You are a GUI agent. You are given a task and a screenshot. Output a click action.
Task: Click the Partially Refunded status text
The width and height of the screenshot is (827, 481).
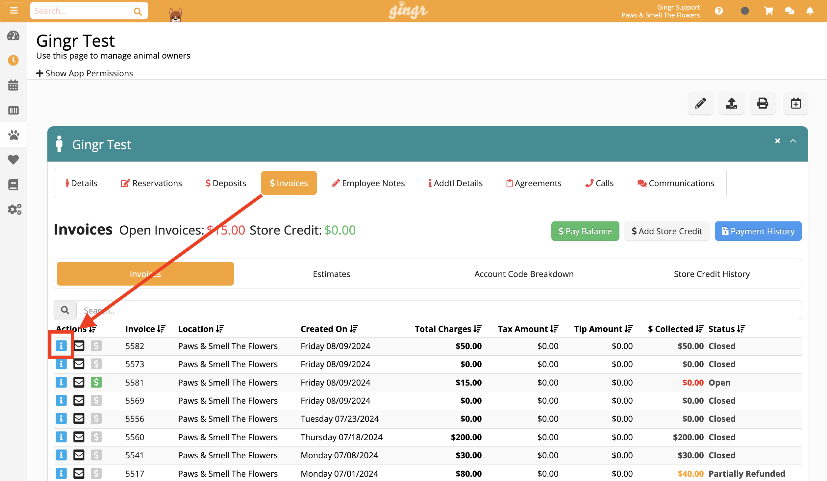[x=747, y=474]
